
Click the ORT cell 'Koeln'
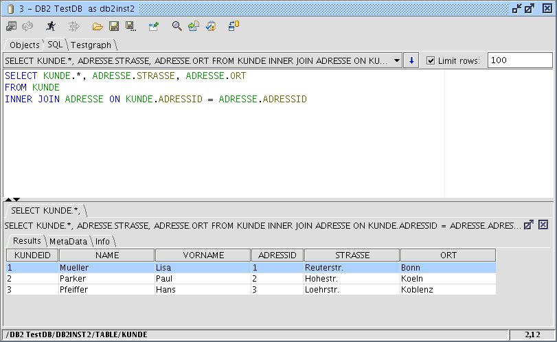pyautogui.click(x=448, y=278)
